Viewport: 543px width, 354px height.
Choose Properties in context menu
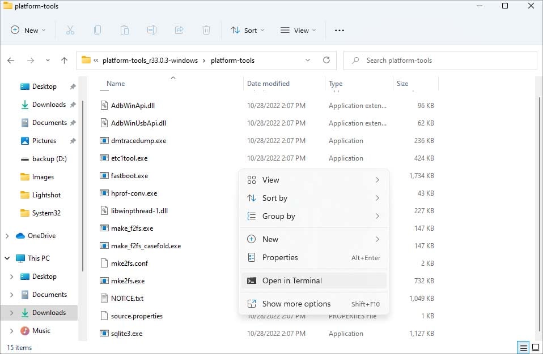point(314,257)
